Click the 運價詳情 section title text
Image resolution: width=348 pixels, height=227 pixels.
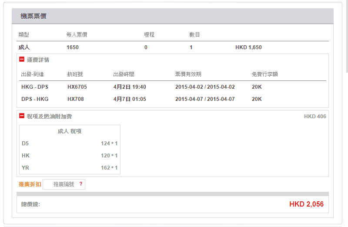click(38, 60)
